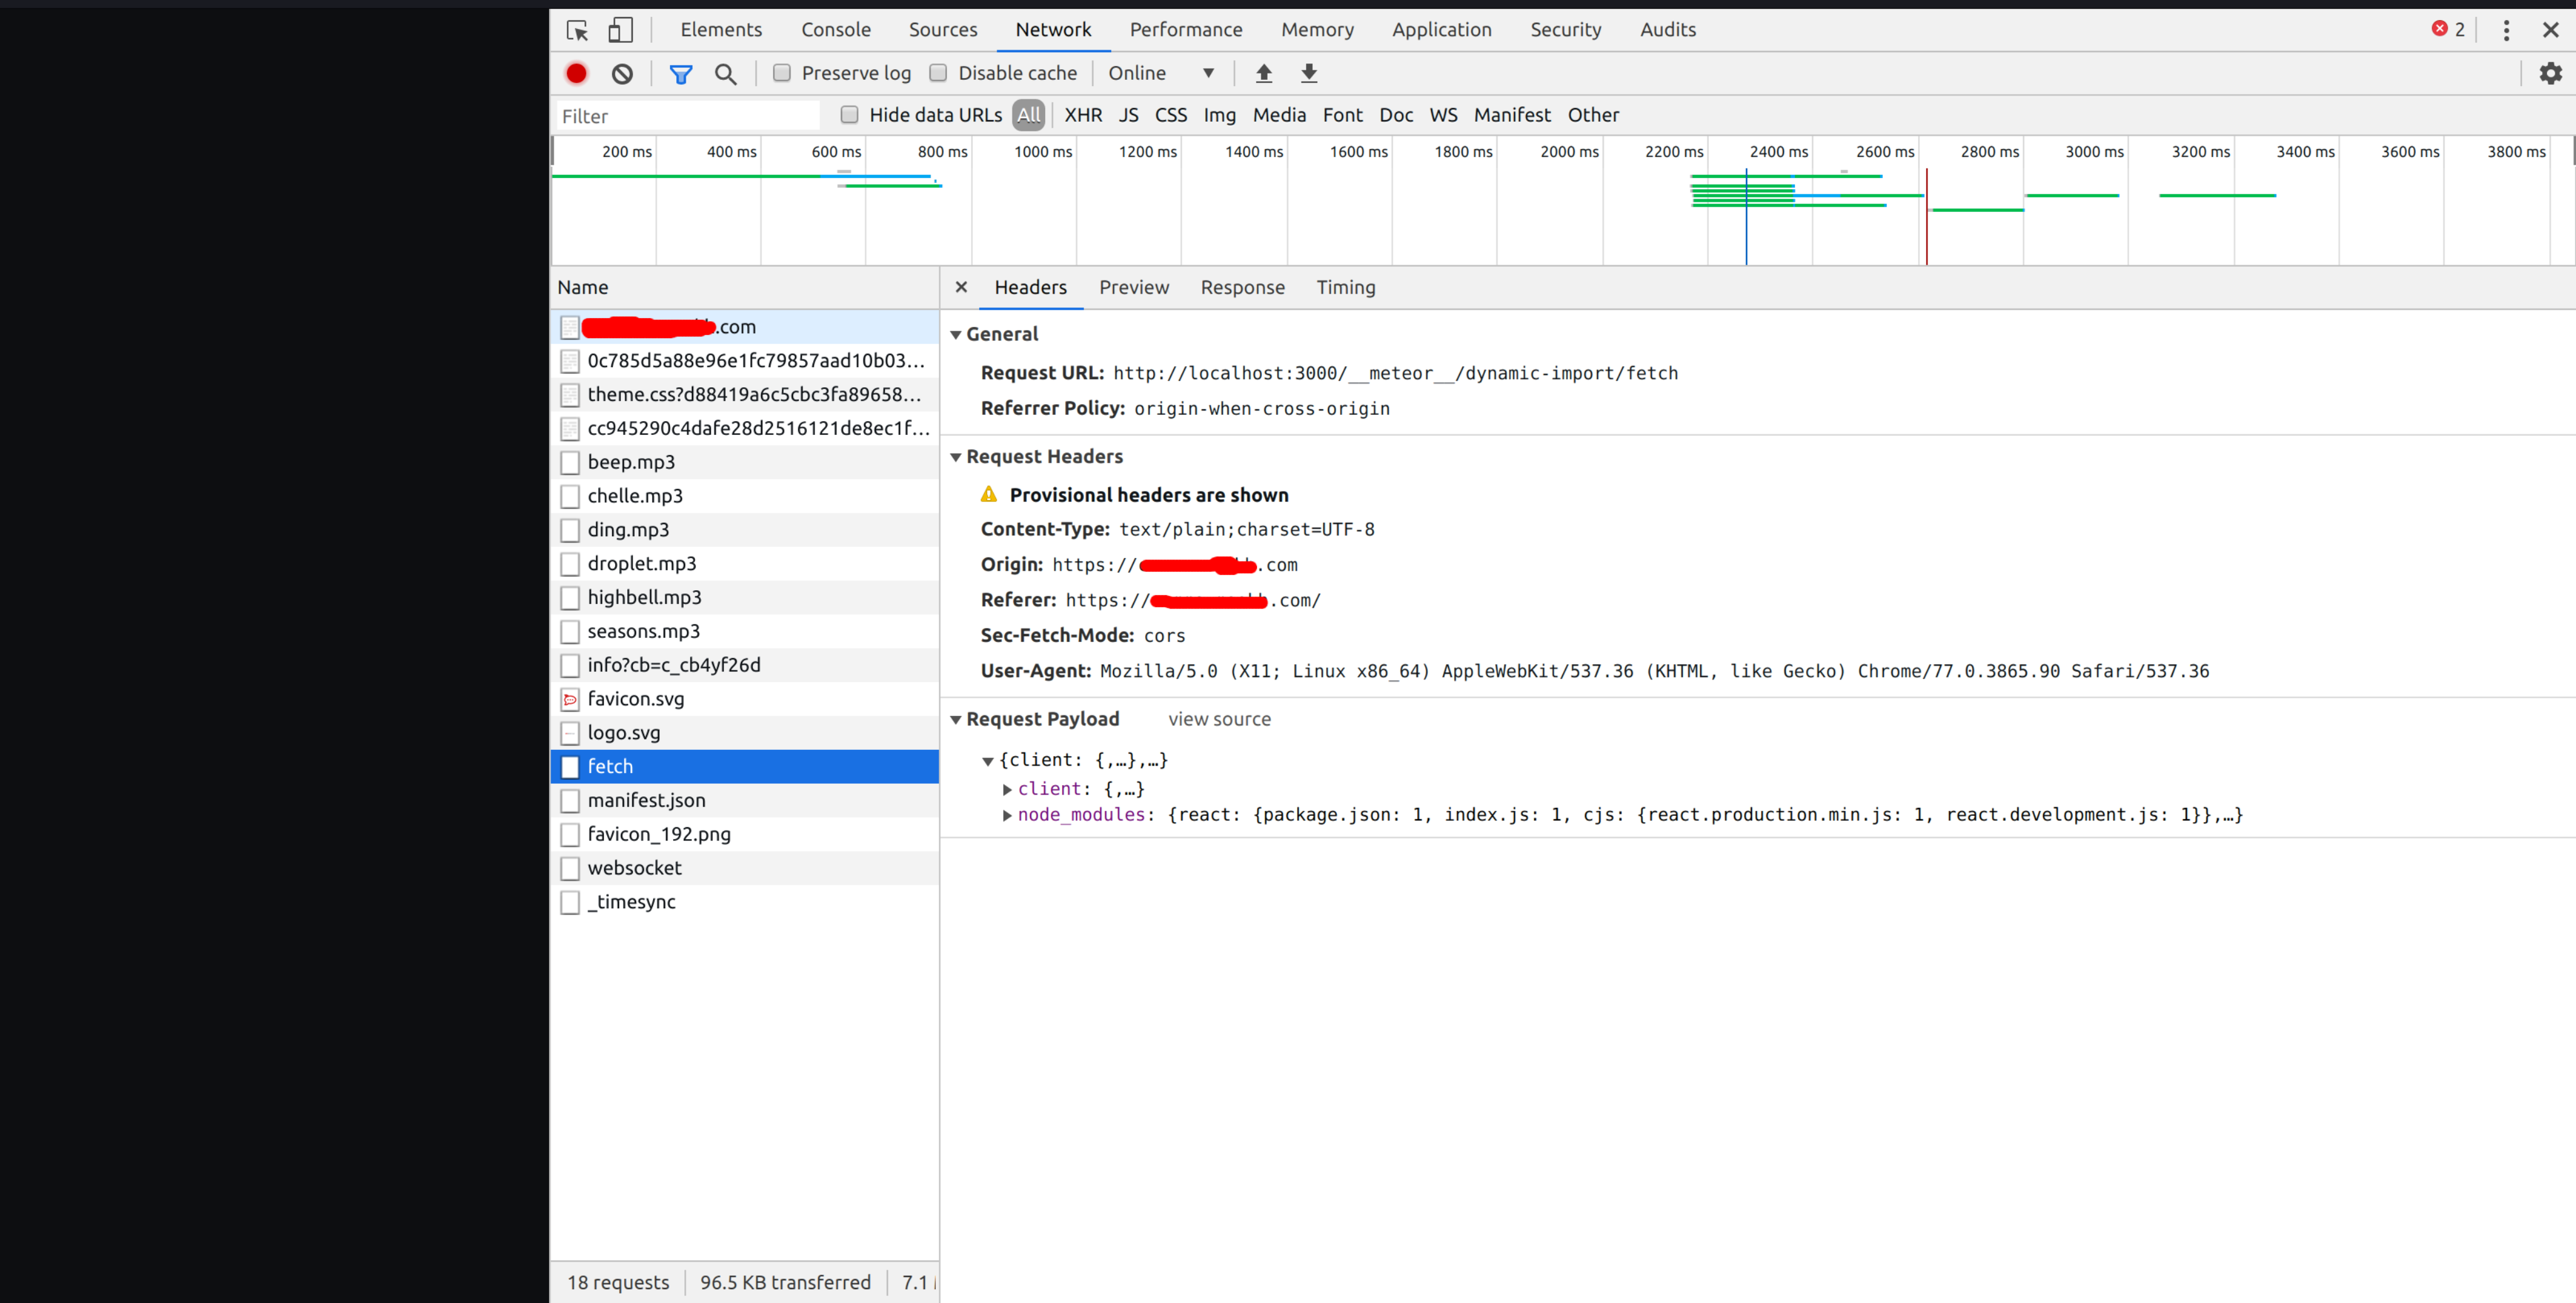
Task: Export HAR file with the down arrow
Action: coord(1309,73)
